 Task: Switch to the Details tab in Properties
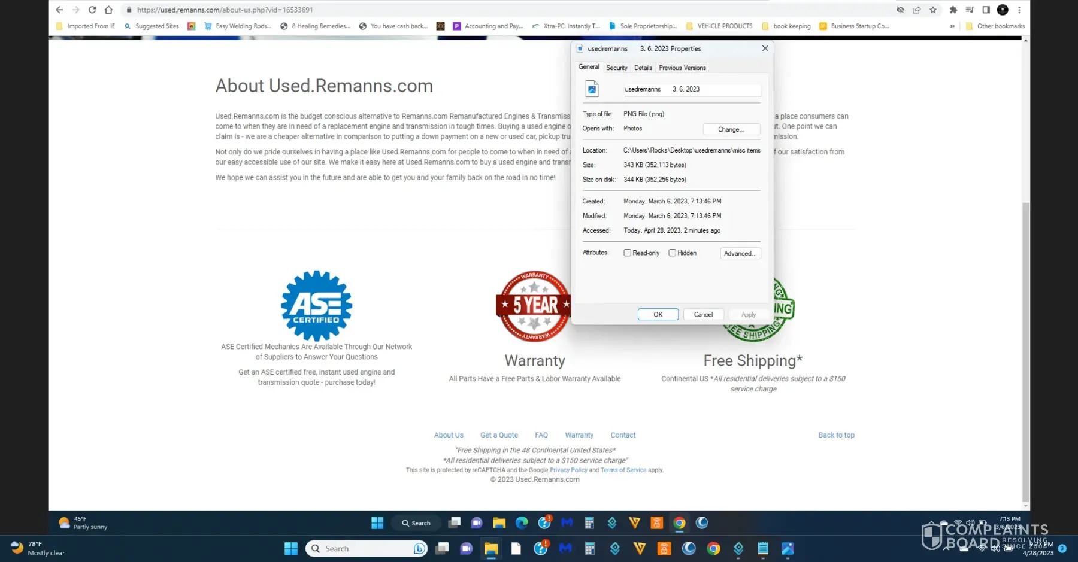tap(643, 68)
